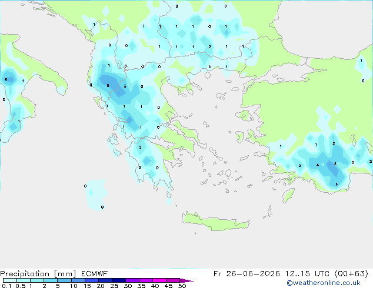This screenshot has width=373, height=288.
Task: Click the '12..15 UTC' time text
Action: coord(308,274)
